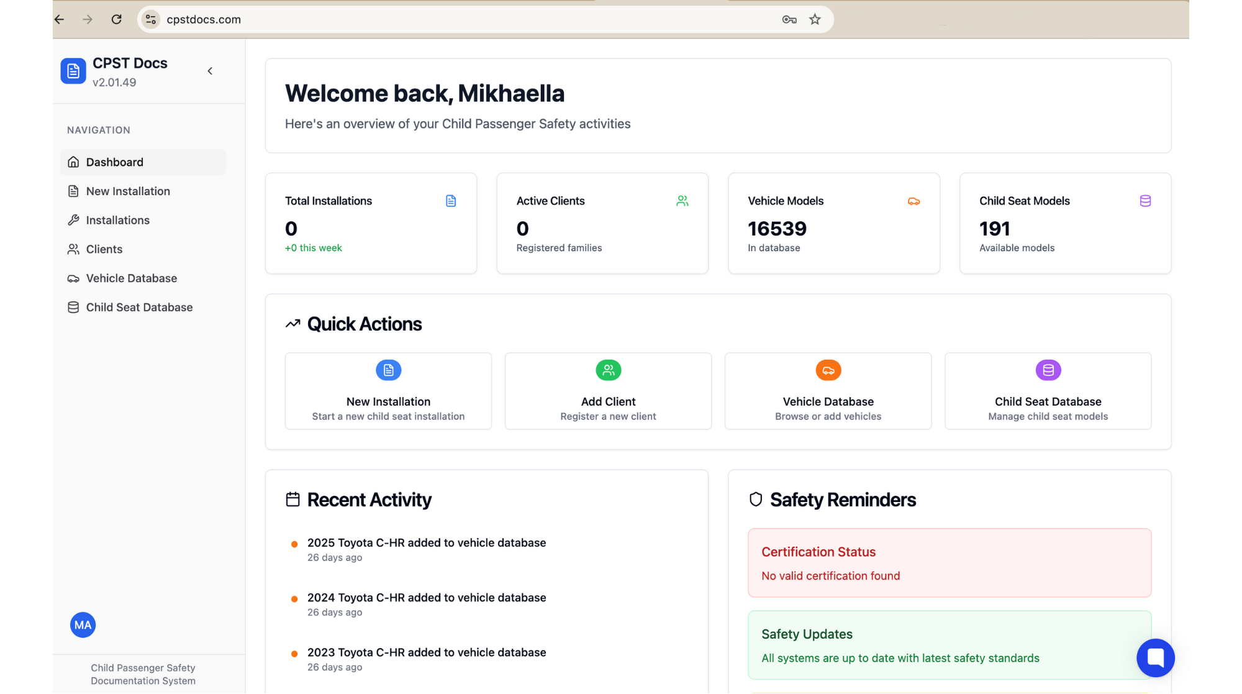
Task: Click the Total Installations stat card
Action: (x=371, y=223)
